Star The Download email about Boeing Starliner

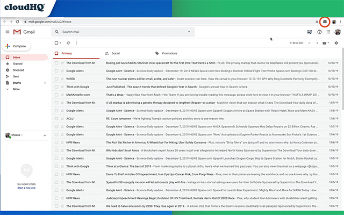click(x=62, y=63)
